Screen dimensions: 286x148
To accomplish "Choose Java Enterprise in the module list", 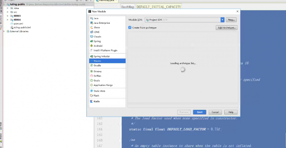I will [107, 23].
